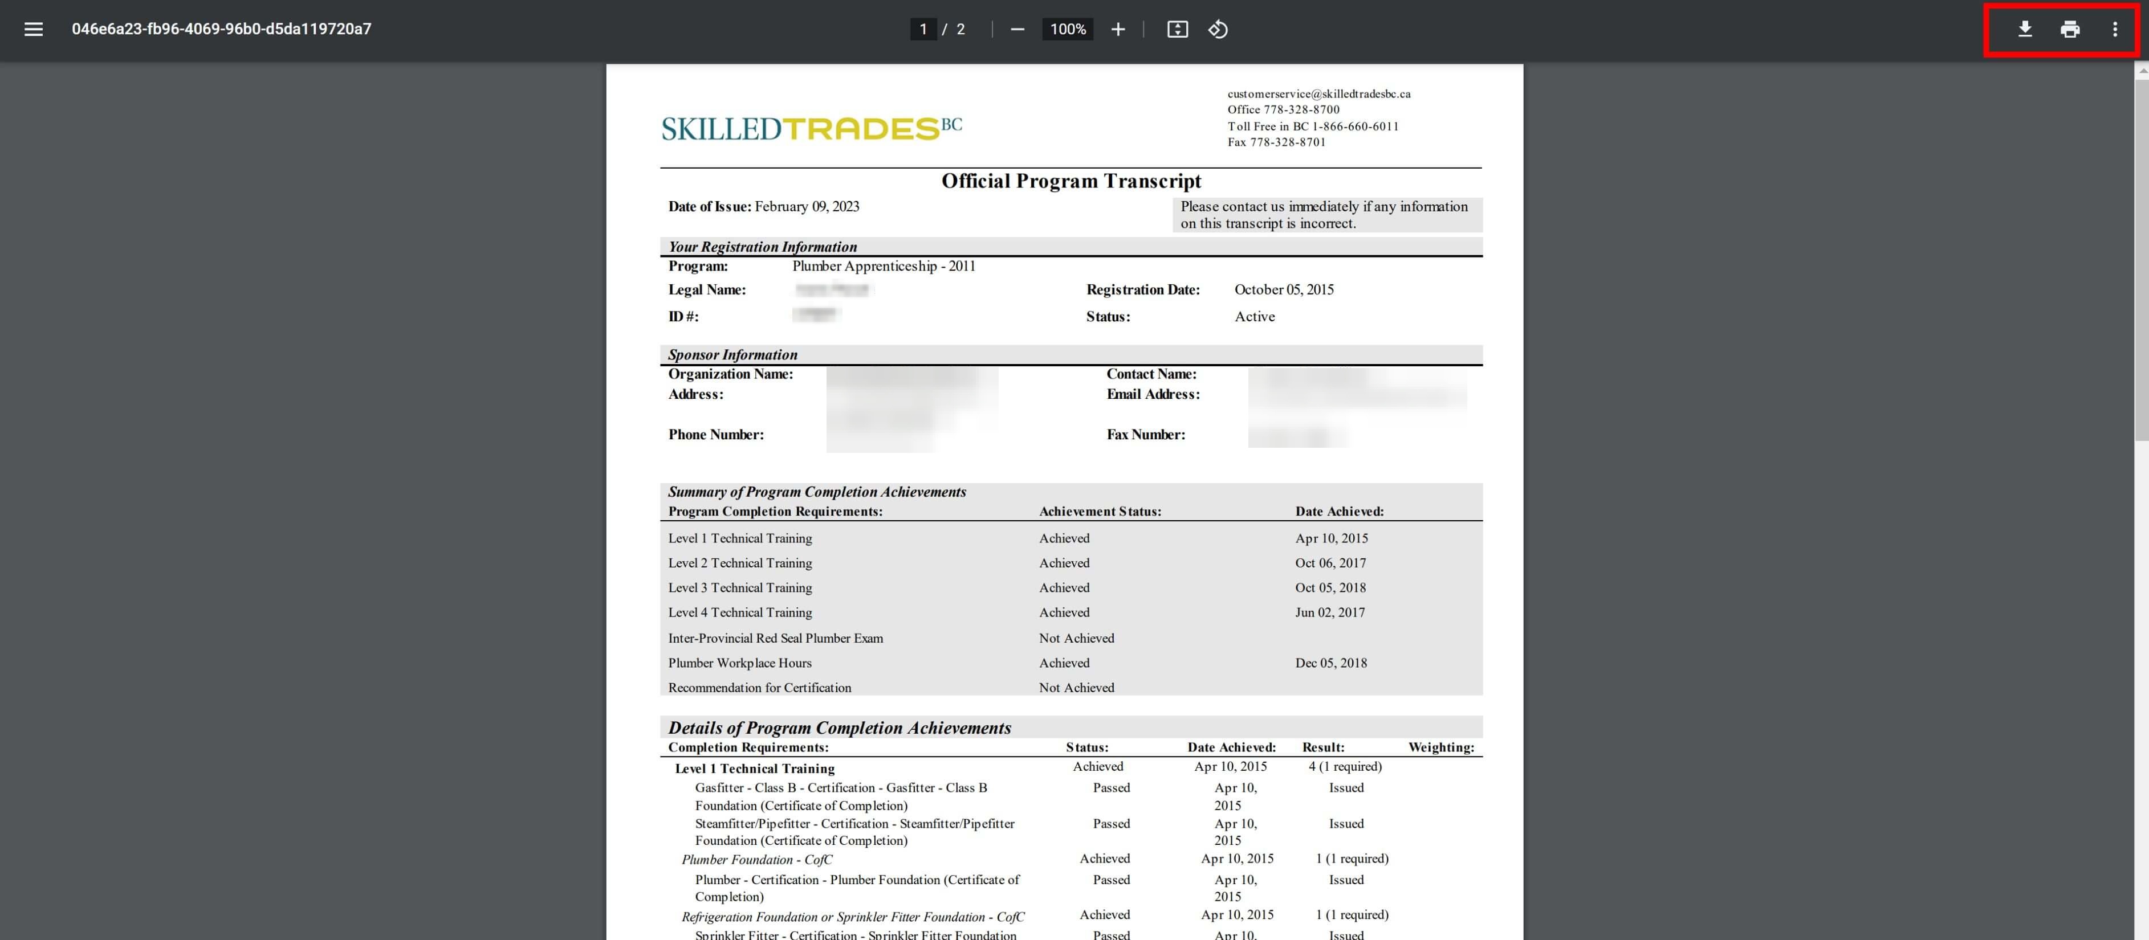Click the Official Program Transcript heading
The height and width of the screenshot is (940, 2149).
point(1071,181)
